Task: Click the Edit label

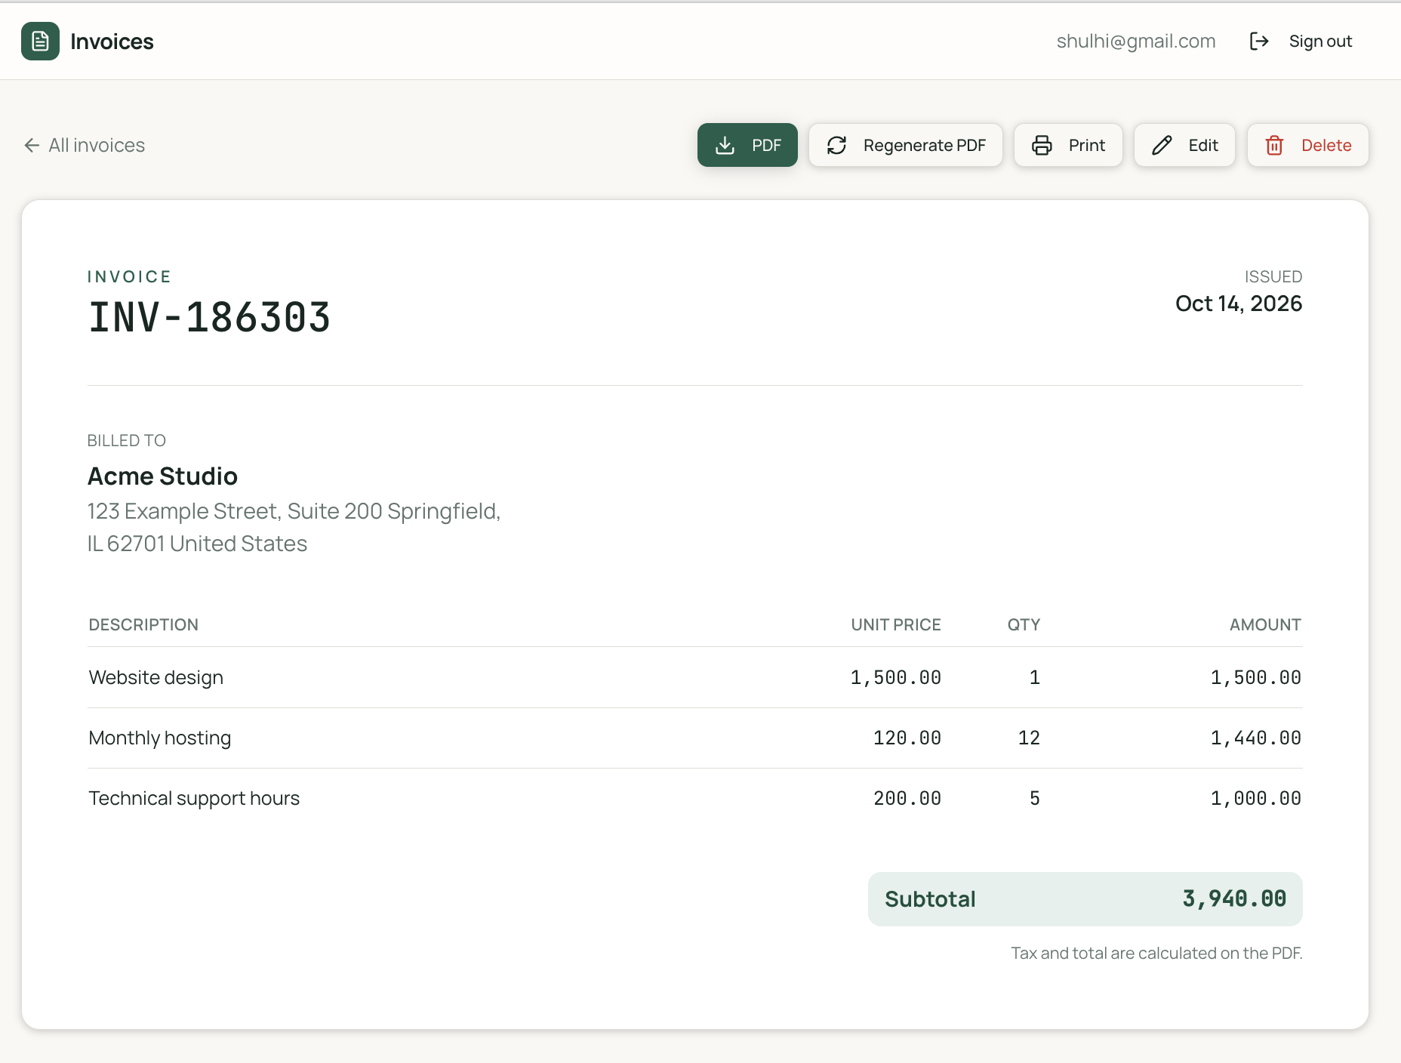Action: (1203, 145)
